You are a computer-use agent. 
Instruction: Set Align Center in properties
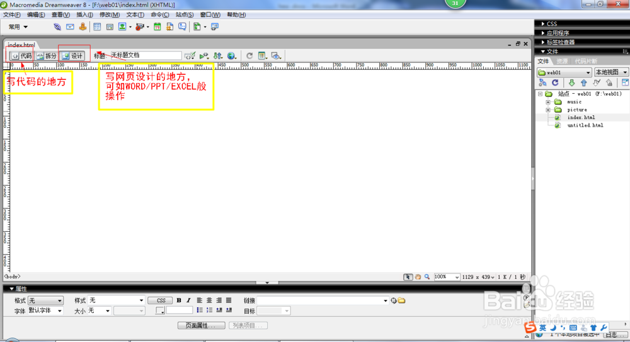[209, 300]
